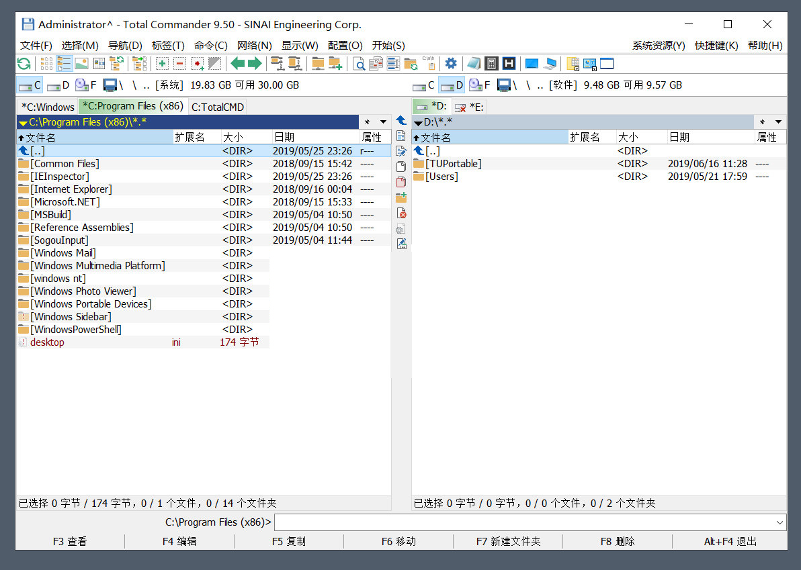Click the green back arrow toolbar icon
This screenshot has width=801, height=570.
coord(238,64)
